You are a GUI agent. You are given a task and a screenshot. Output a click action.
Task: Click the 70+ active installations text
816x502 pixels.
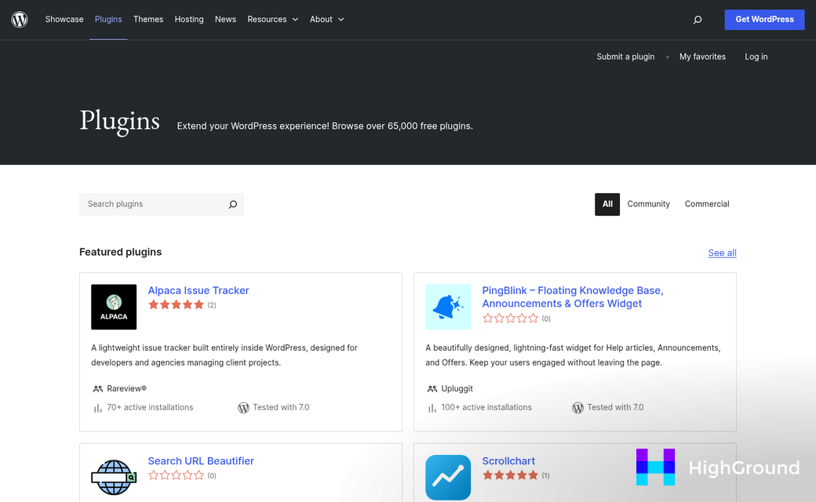(150, 407)
